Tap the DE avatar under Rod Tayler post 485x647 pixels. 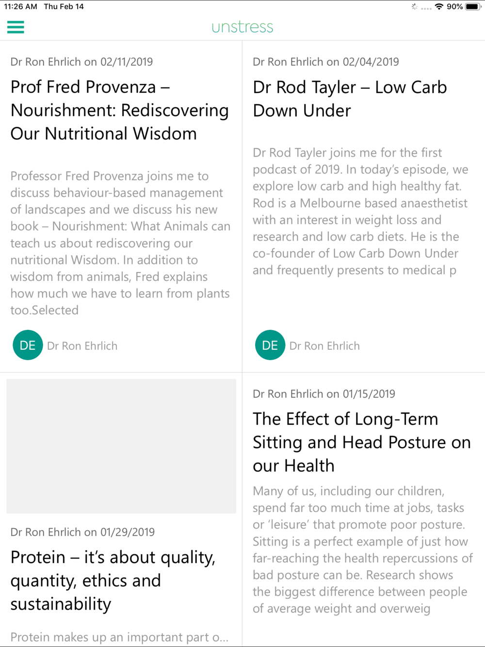click(x=270, y=345)
